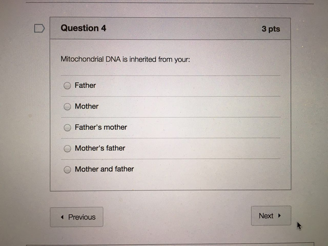The width and height of the screenshot is (328, 246).
Task: Click the Previous back arrow icon
Action: pos(62,217)
